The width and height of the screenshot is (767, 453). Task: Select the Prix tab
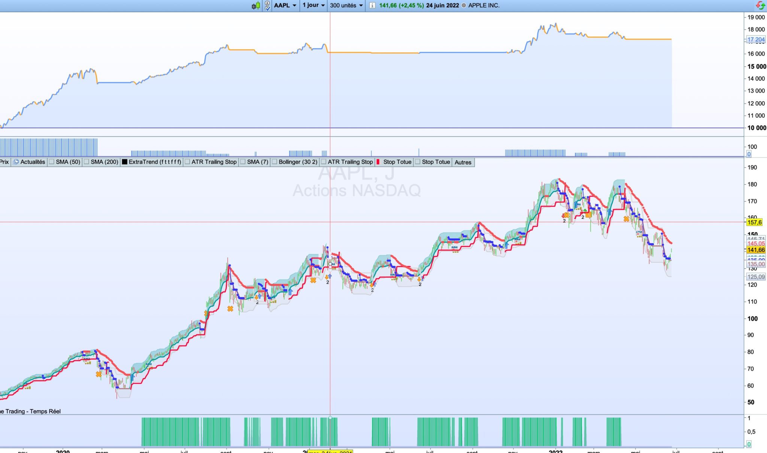pos(4,162)
